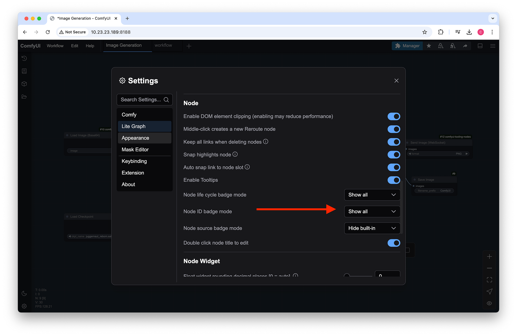Open the queue history sidebar icon

(x=24, y=58)
